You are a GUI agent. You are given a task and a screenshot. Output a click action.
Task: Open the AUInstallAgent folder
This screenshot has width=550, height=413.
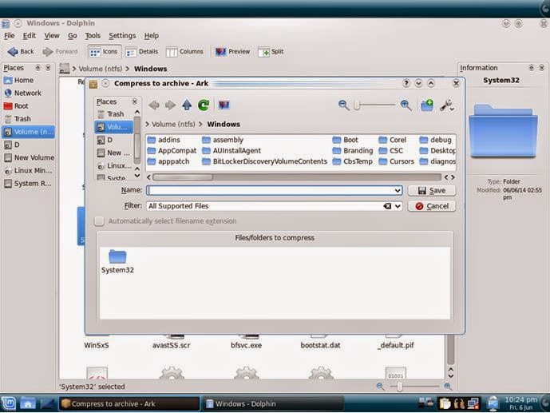click(x=231, y=151)
